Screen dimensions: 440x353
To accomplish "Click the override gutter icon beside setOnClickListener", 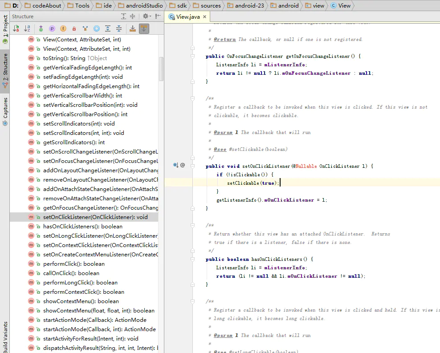I will (x=175, y=165).
